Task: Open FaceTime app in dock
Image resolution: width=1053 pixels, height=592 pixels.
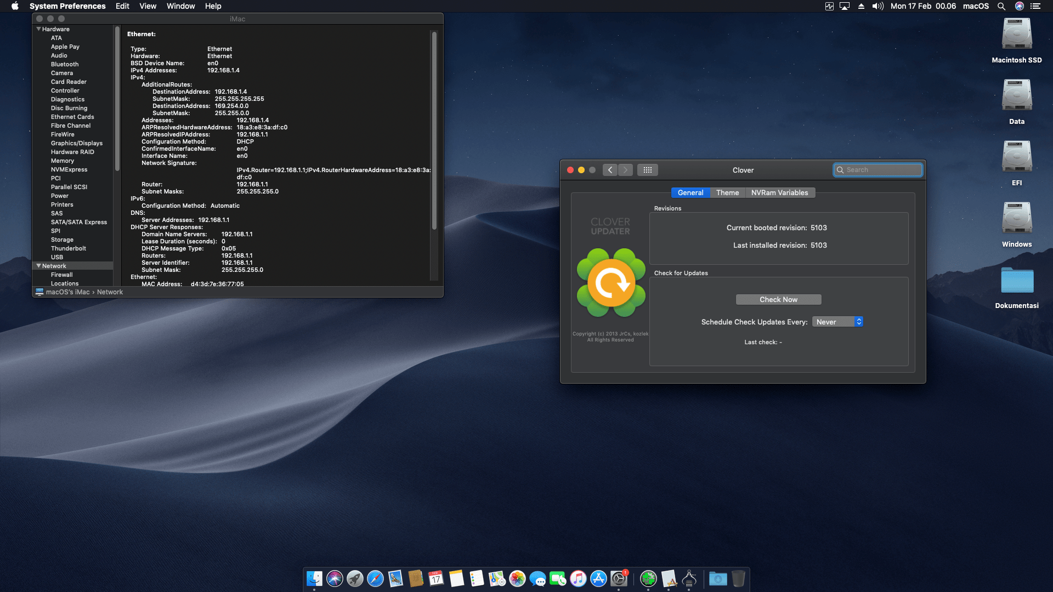Action: [558, 578]
